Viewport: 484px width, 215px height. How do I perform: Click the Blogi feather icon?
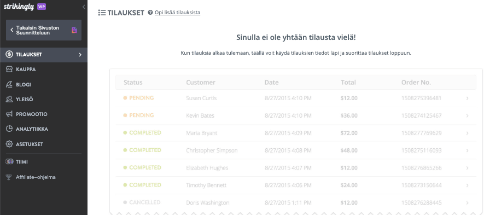(9, 84)
